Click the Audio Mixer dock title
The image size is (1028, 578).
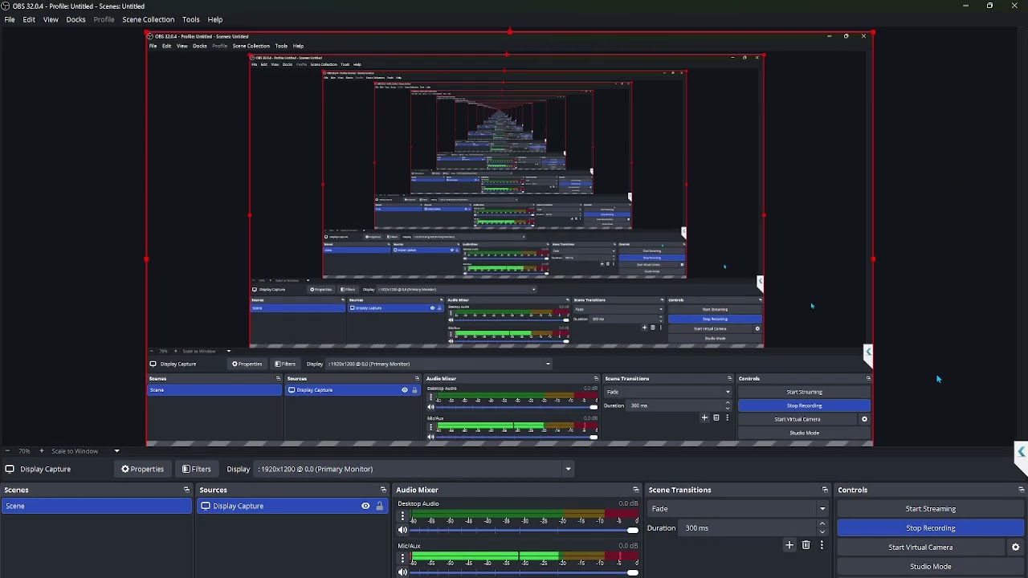[417, 490]
